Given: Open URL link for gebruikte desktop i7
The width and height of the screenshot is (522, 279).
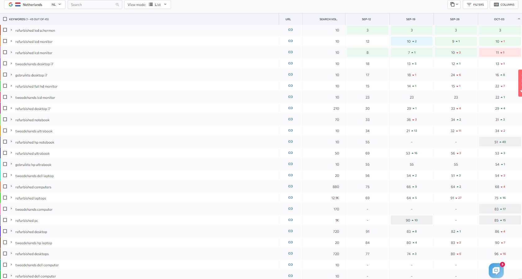Looking at the screenshot, I should (290, 75).
